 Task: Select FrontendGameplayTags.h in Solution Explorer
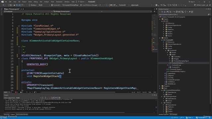point(181,61)
